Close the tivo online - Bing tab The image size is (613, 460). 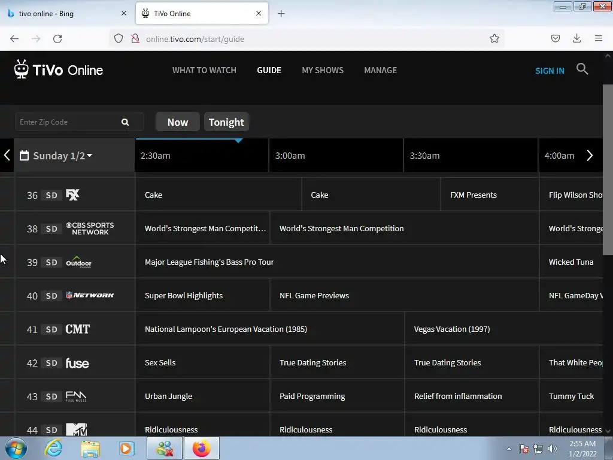123,13
